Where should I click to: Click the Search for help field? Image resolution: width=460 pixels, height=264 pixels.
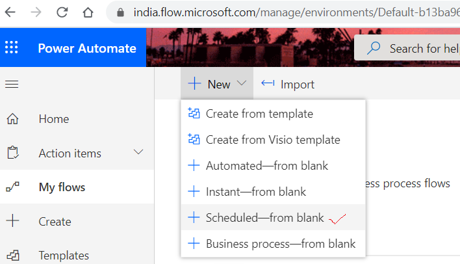[x=416, y=49]
